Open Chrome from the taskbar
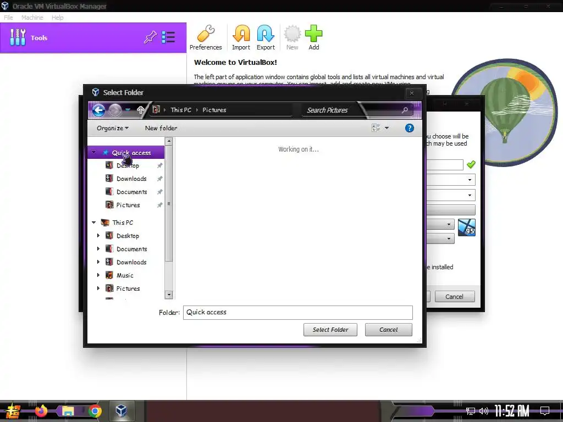Viewport: 563px width, 422px height. (x=95, y=411)
